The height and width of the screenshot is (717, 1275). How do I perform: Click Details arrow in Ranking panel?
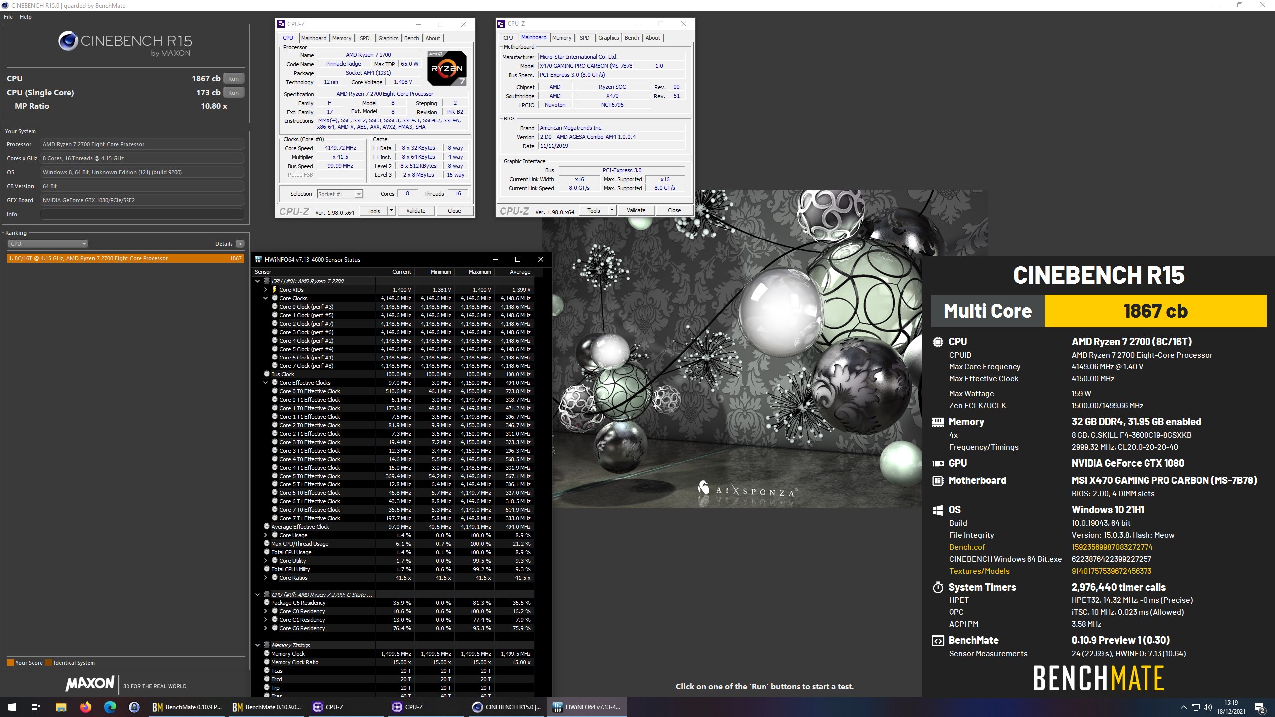[x=240, y=244]
